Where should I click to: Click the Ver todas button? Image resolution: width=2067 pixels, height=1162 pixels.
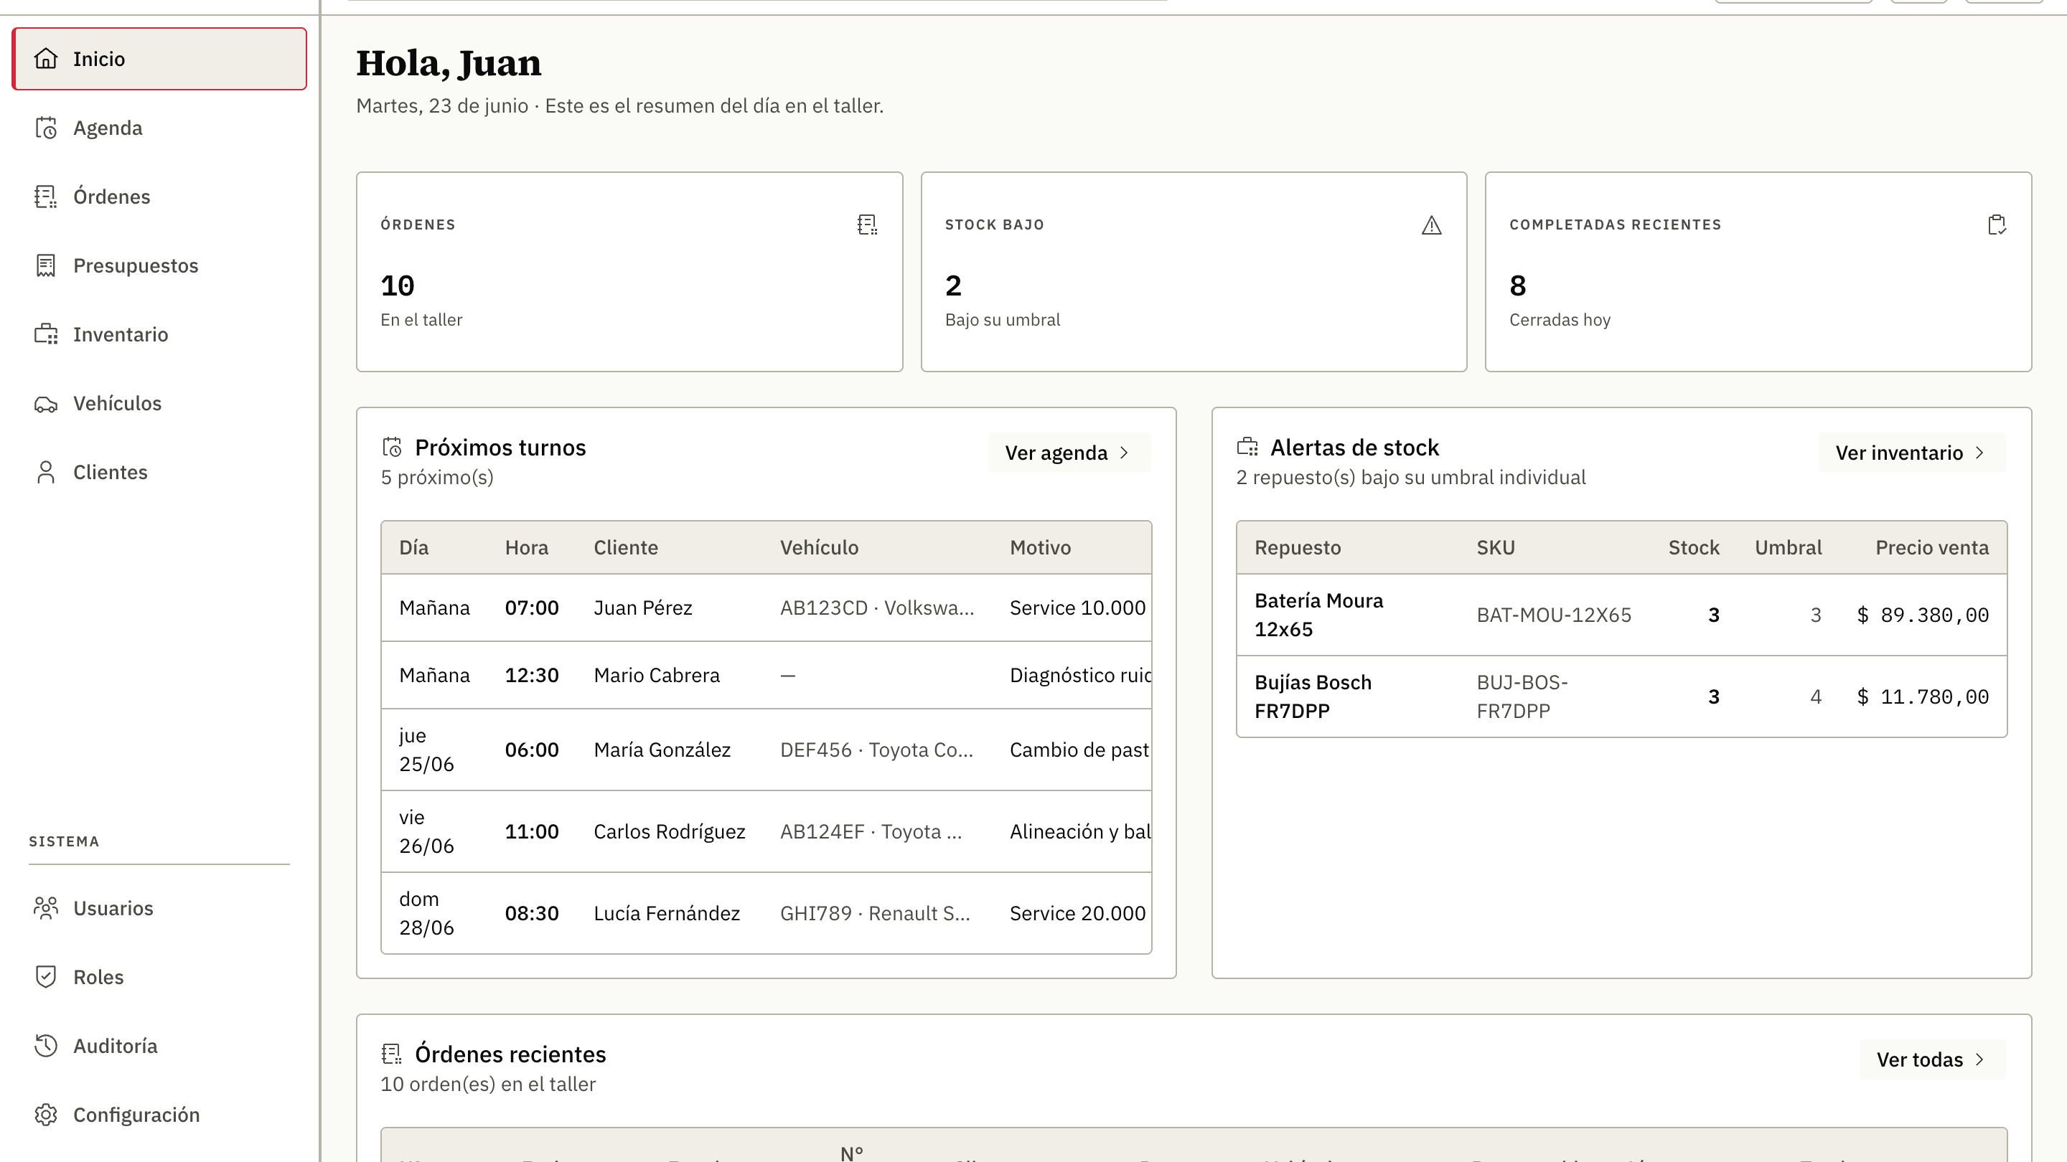coord(1932,1059)
